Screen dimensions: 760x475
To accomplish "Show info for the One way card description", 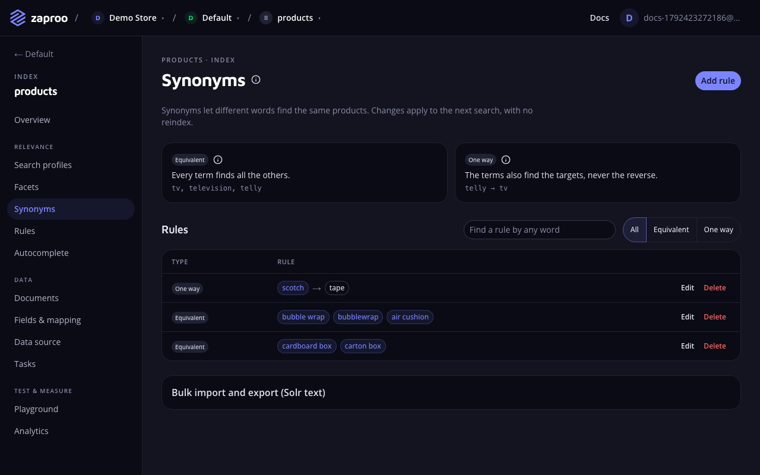I will click(506, 160).
